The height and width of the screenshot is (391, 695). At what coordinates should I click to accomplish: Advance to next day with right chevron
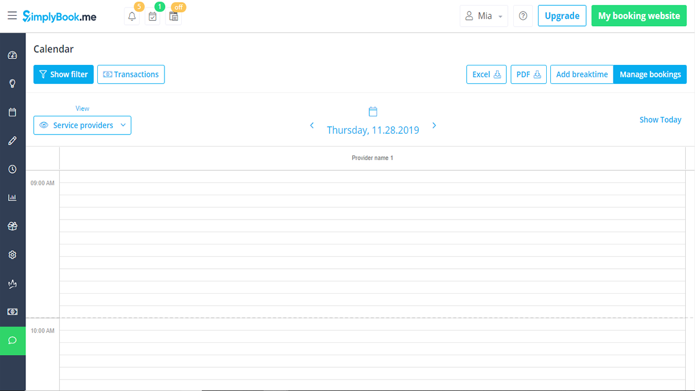pos(434,125)
